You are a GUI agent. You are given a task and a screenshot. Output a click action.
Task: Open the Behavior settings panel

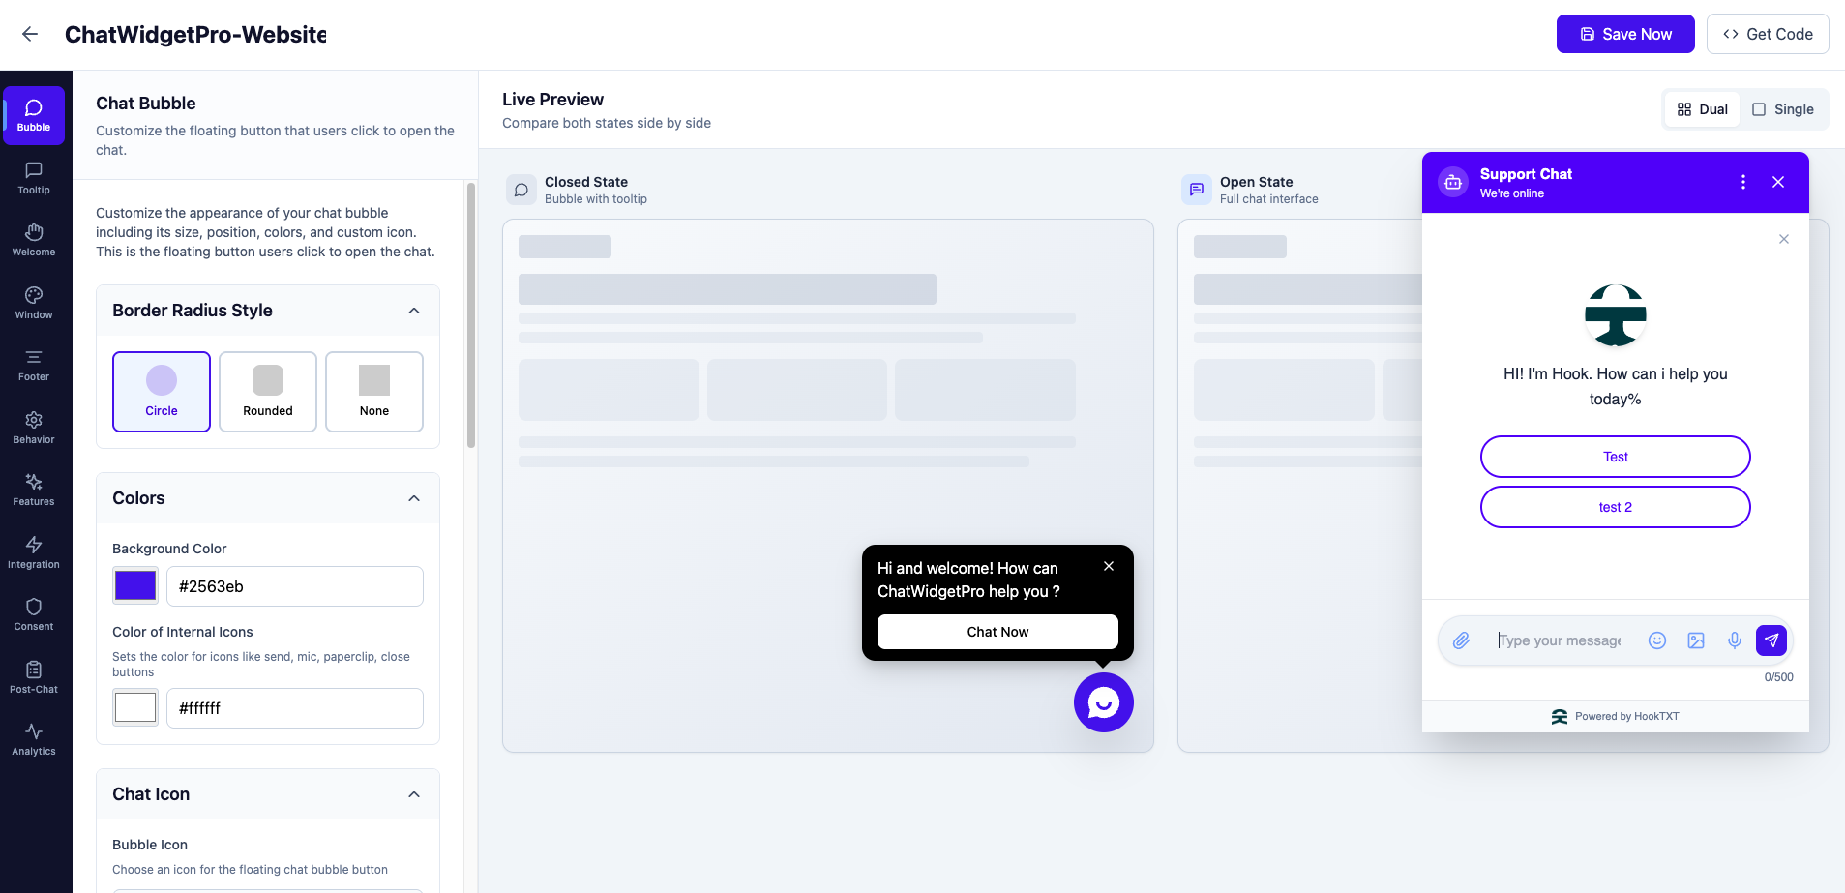tap(34, 428)
